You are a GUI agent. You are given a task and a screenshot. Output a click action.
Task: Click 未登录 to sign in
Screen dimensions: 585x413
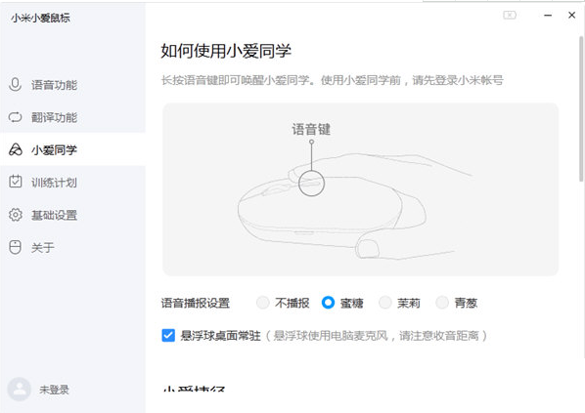[54, 390]
